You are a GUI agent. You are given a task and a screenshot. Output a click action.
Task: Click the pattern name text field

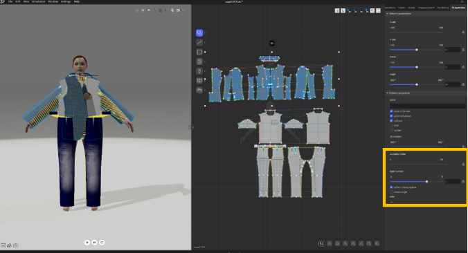427,106
